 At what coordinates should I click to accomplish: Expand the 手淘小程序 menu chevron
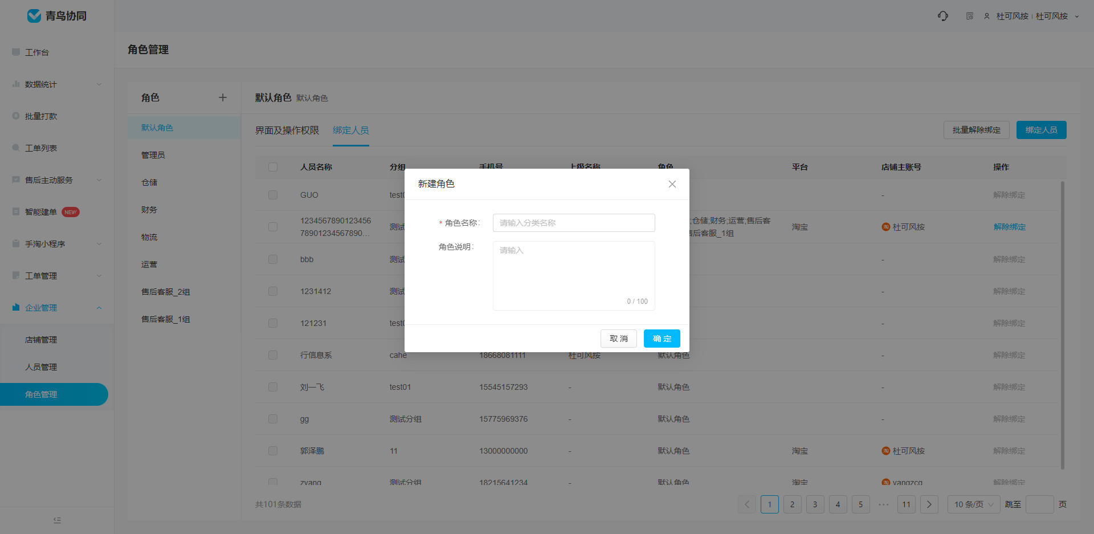click(x=99, y=244)
